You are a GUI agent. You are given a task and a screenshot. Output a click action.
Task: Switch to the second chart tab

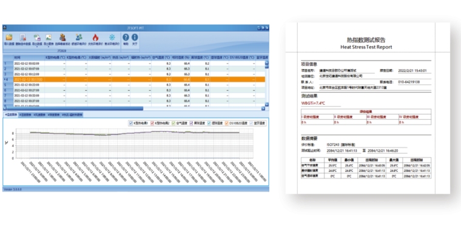[25, 115]
